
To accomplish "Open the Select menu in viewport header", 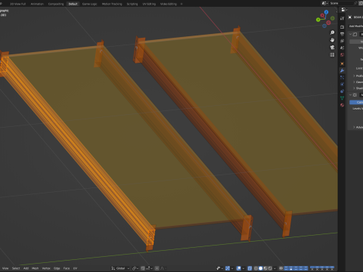I will 16,268.
